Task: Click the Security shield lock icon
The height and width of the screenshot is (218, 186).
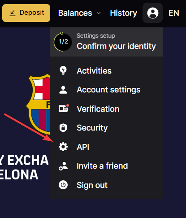Action: pos(63,128)
